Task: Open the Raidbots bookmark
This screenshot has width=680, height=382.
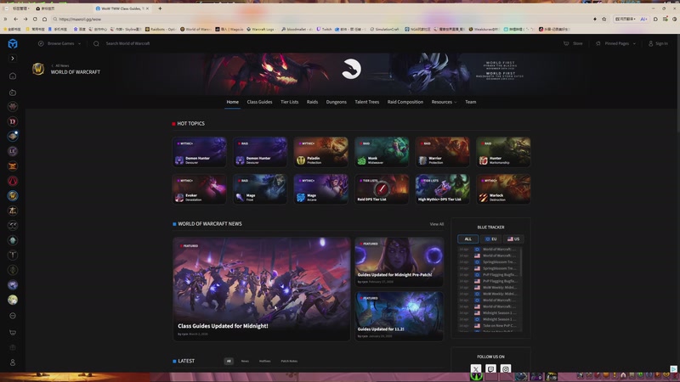Action: tap(161, 30)
